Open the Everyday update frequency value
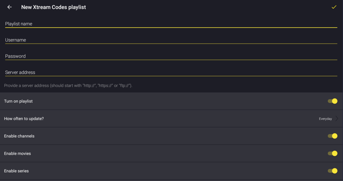This screenshot has height=181, width=343. (x=325, y=119)
